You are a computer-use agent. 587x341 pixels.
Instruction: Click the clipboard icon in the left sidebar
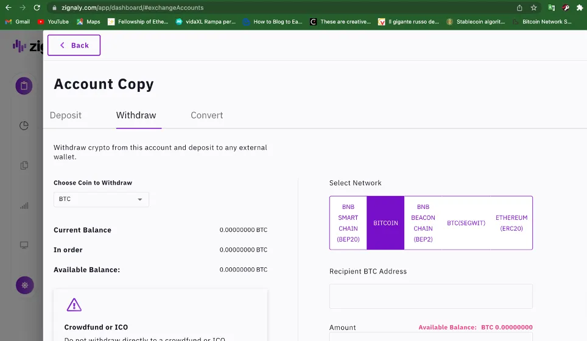pos(24,86)
